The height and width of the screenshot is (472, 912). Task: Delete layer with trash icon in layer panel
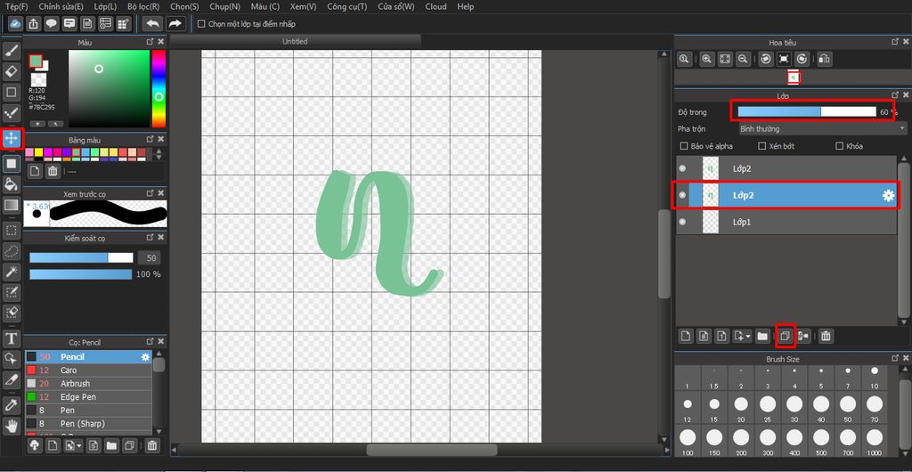826,336
